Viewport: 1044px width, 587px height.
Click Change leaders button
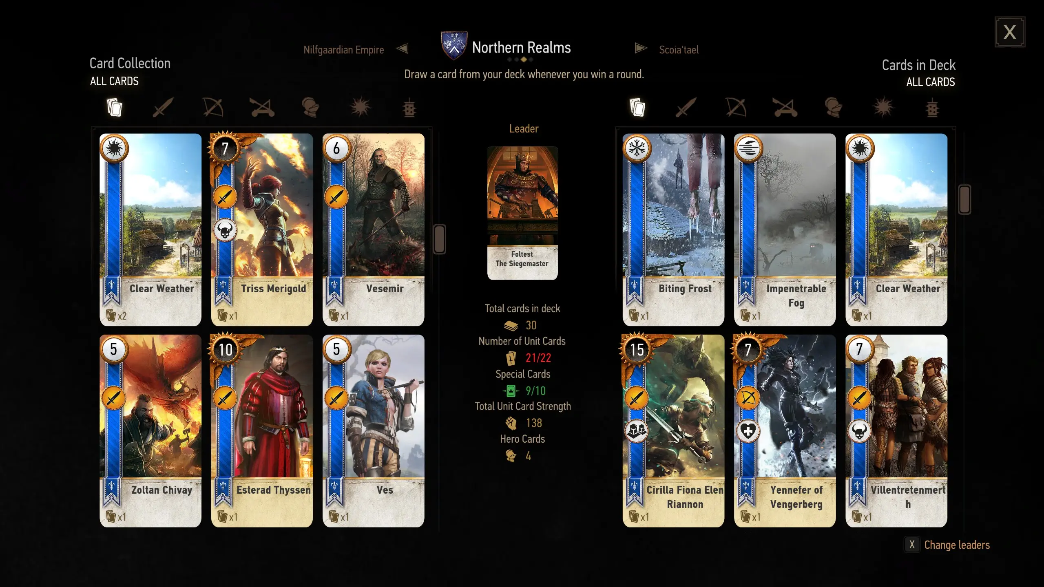click(948, 545)
